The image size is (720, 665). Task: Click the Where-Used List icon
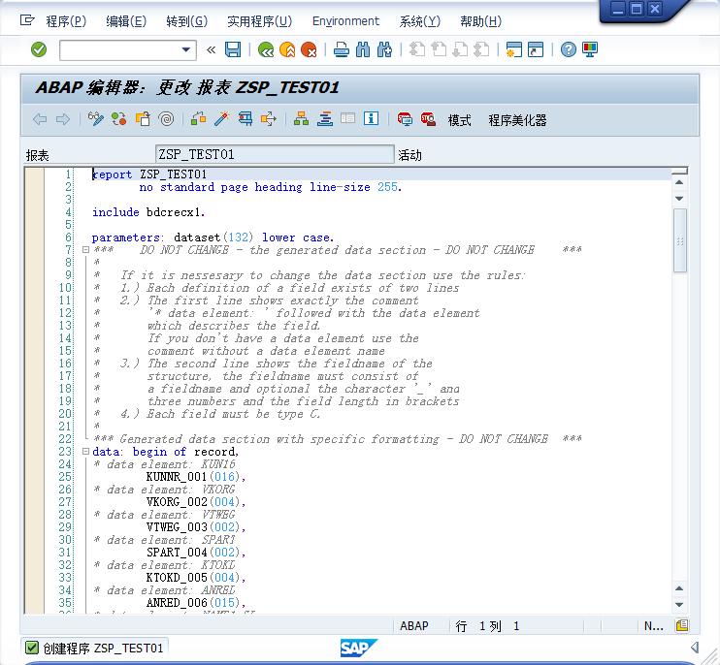(x=269, y=119)
